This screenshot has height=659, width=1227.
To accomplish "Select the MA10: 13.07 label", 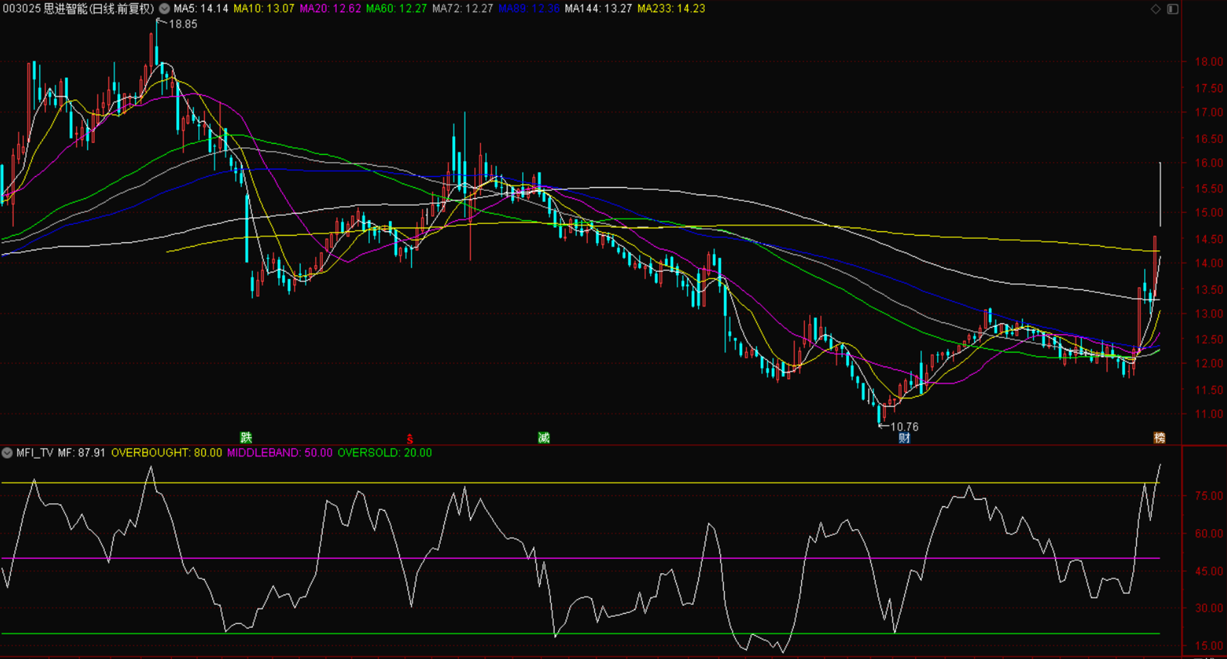I will pos(264,9).
